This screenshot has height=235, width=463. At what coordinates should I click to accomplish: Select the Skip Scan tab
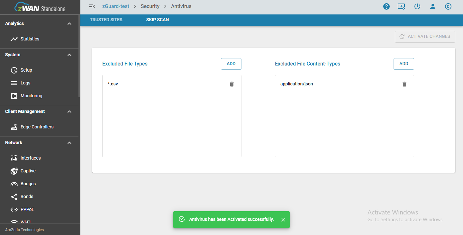(x=158, y=20)
